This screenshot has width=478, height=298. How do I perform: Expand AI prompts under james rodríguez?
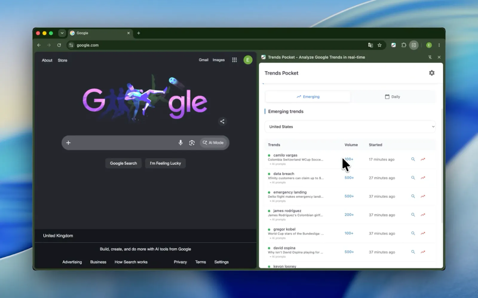click(278, 219)
